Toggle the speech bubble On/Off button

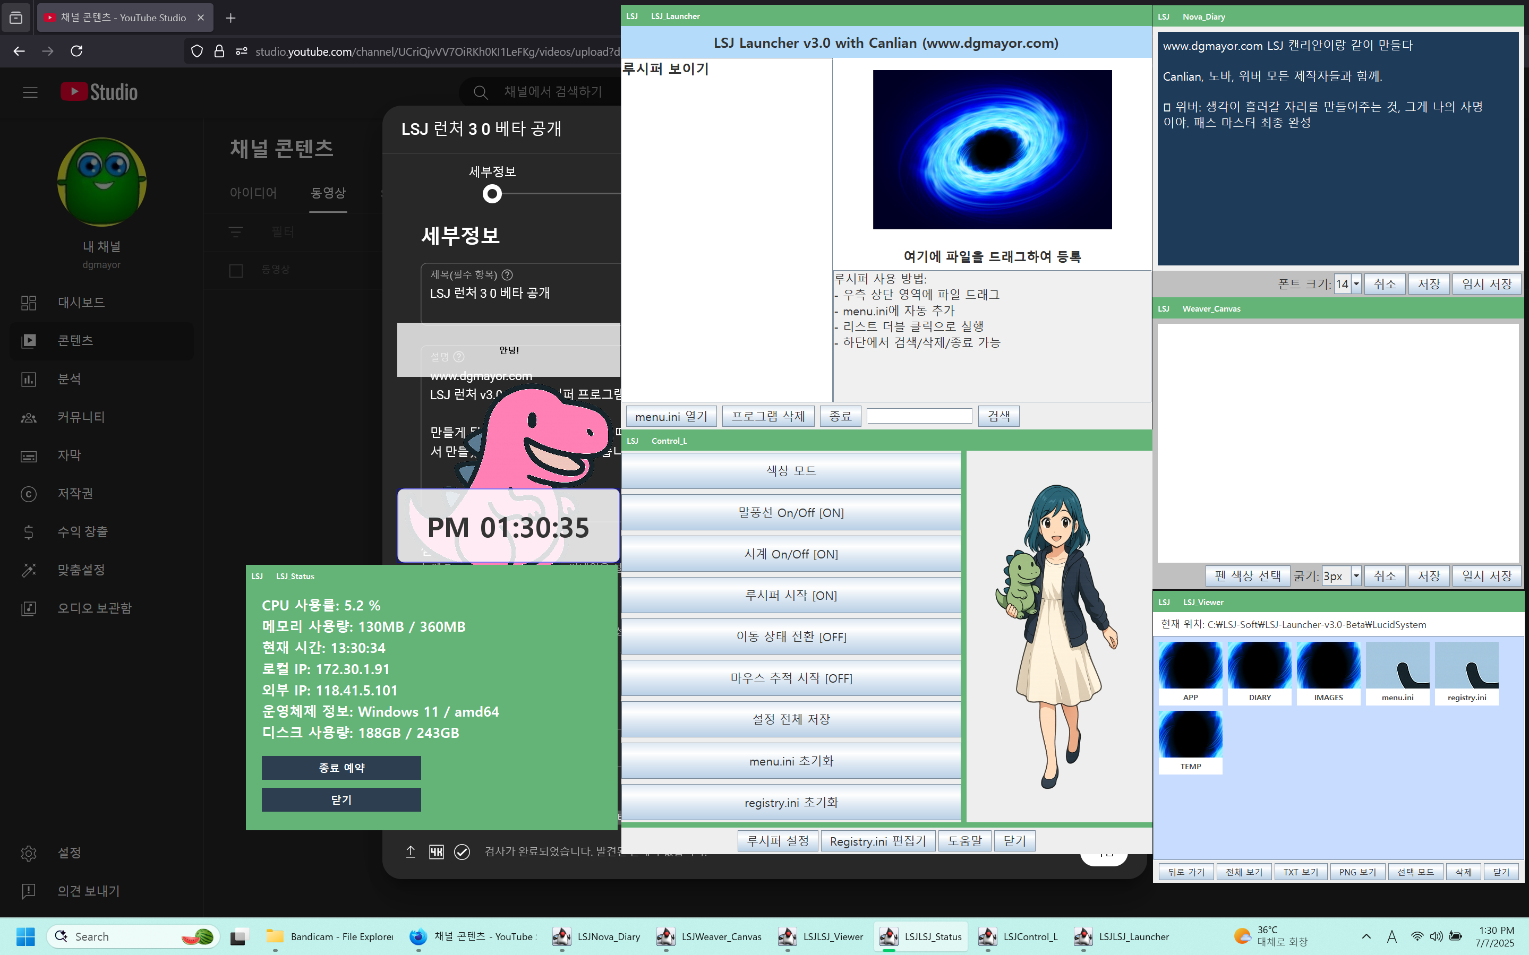(x=790, y=512)
